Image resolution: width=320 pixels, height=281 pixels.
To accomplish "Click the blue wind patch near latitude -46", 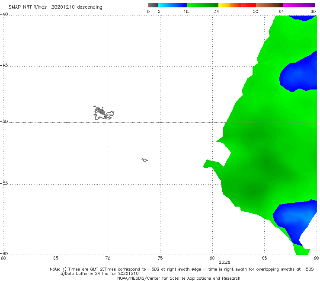I will coord(299,74).
